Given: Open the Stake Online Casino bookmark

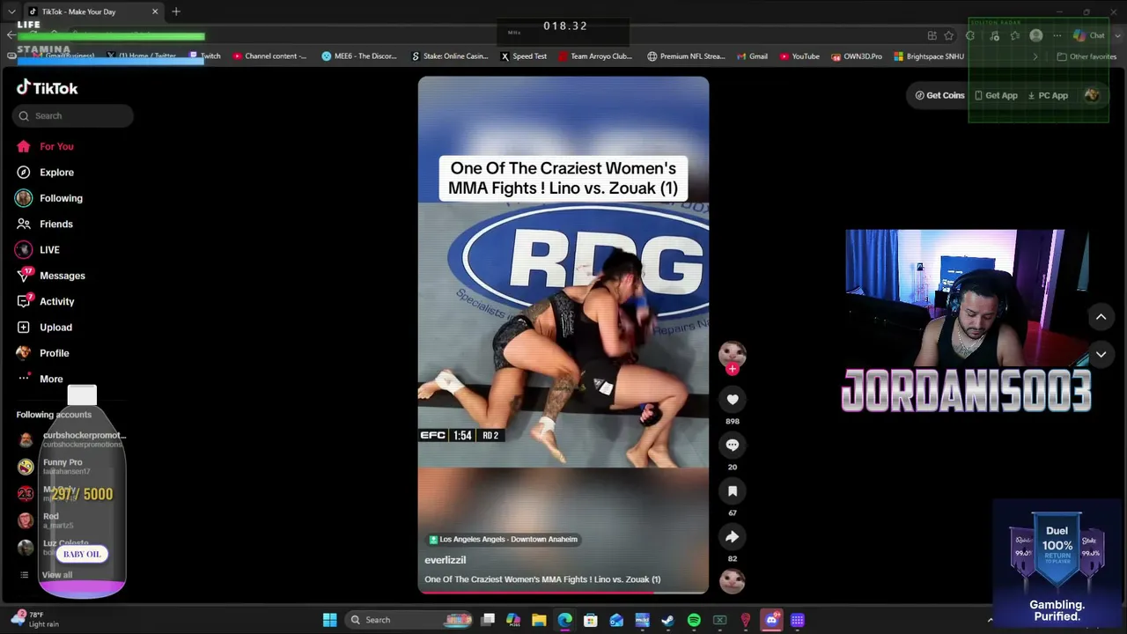Looking at the screenshot, I should pyautogui.click(x=449, y=56).
